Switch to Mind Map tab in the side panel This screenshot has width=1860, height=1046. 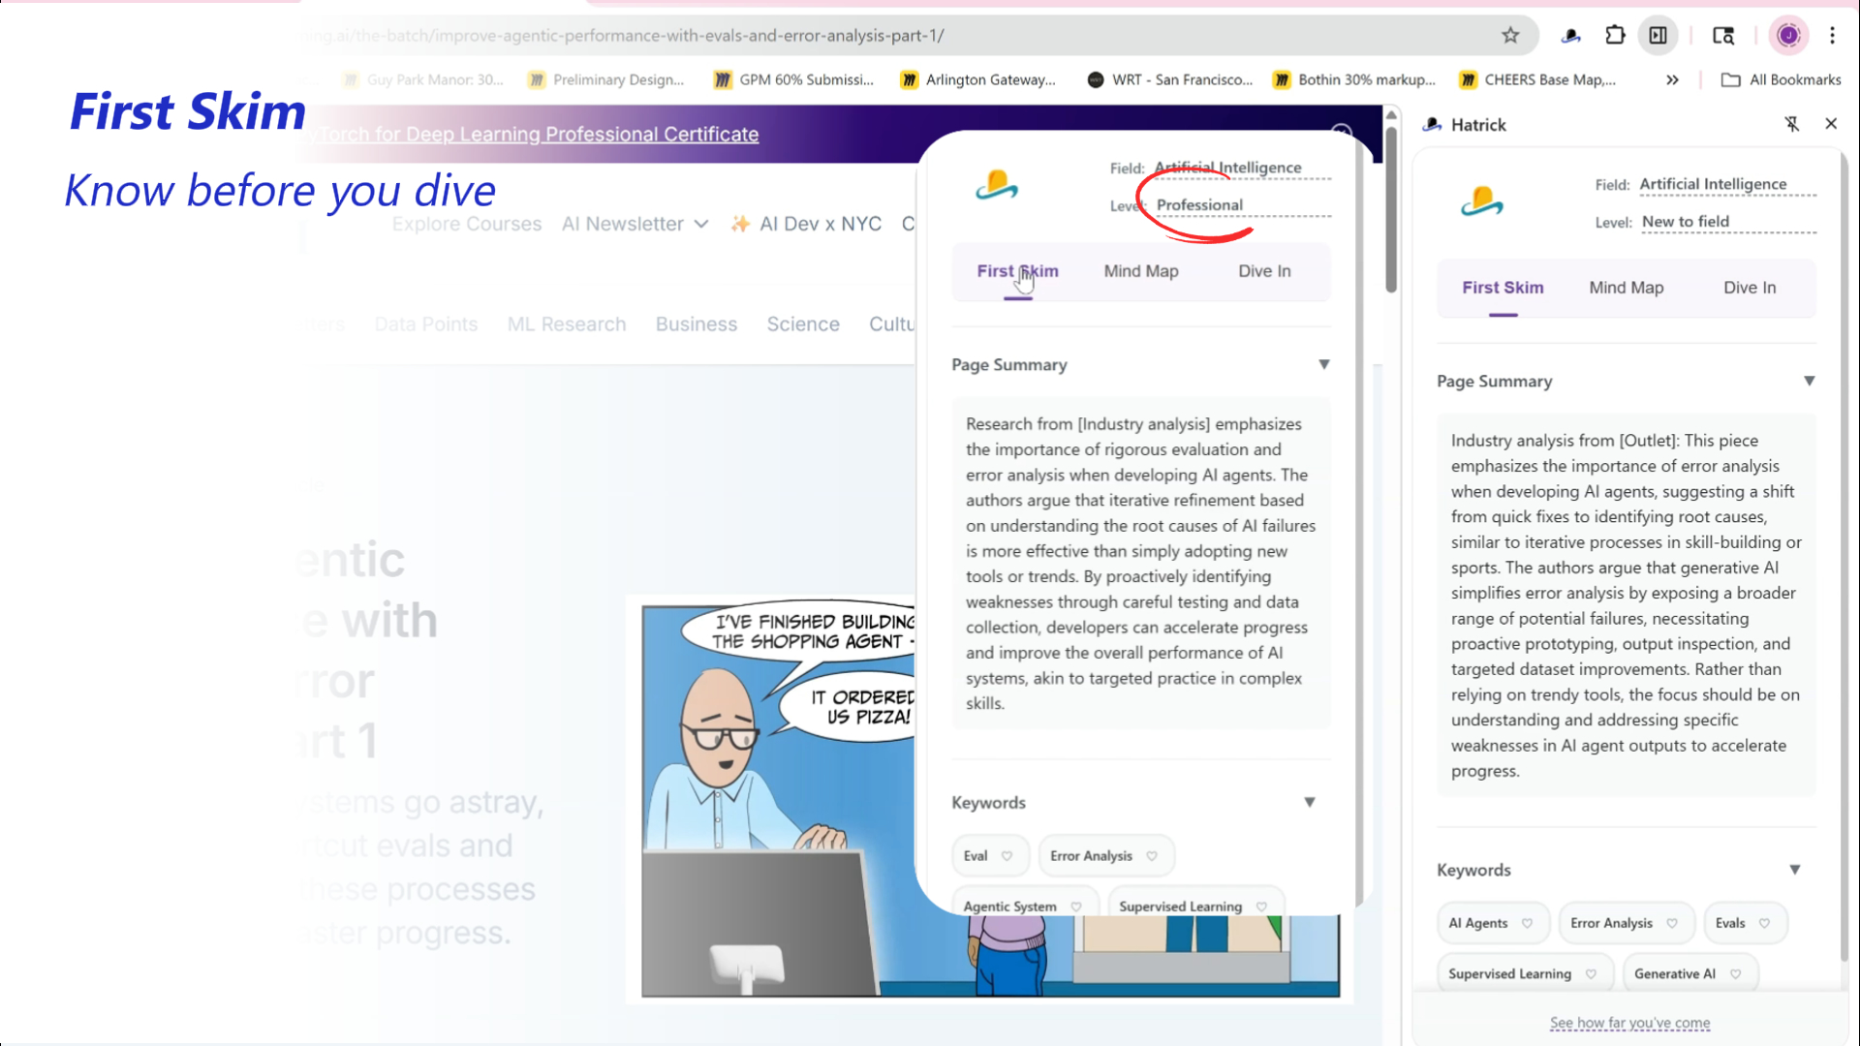click(1626, 288)
